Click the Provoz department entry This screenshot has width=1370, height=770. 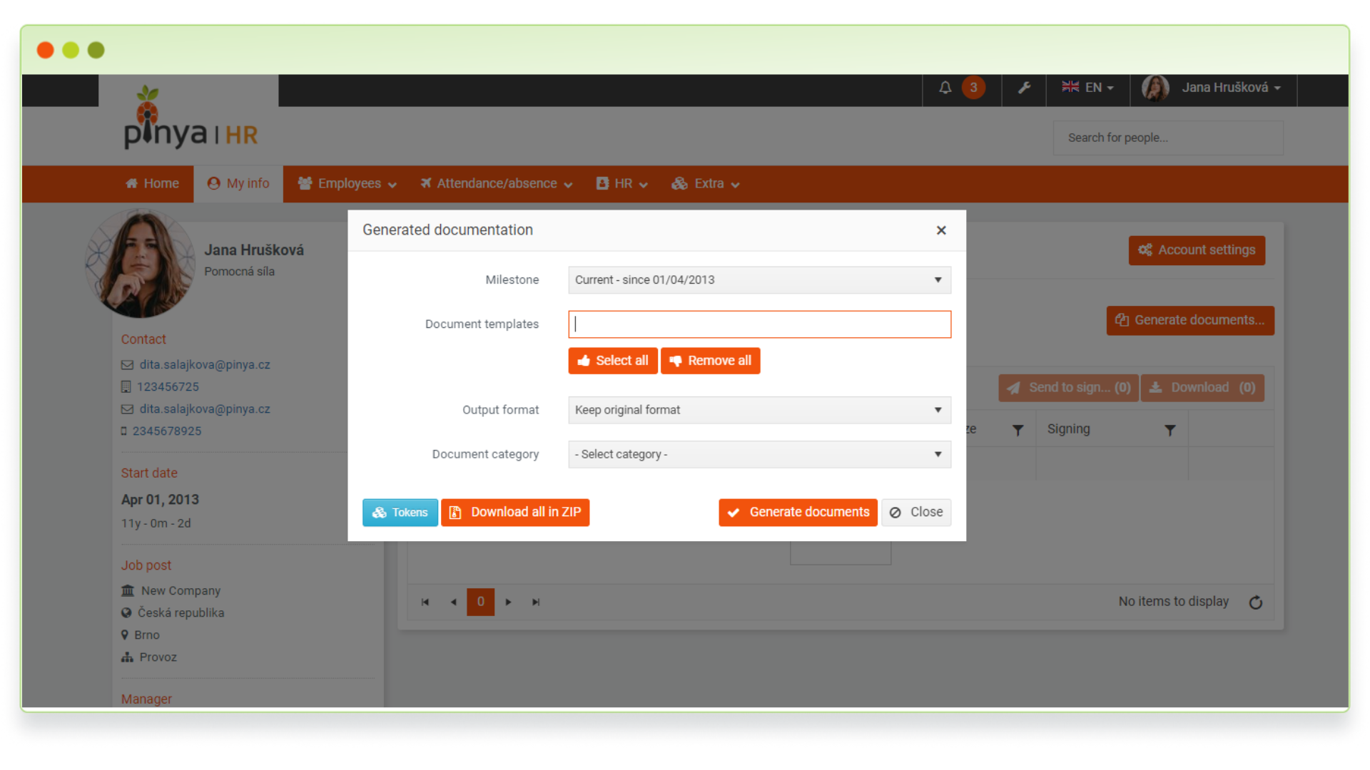click(x=158, y=657)
